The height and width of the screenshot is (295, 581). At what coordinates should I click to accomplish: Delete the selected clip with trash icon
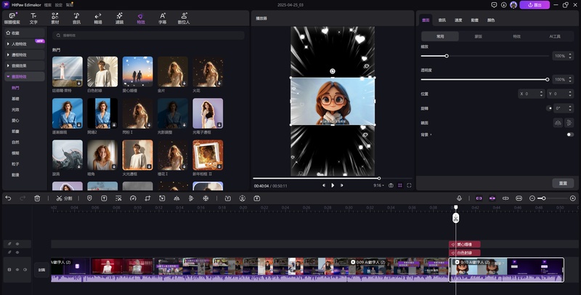tap(37, 198)
